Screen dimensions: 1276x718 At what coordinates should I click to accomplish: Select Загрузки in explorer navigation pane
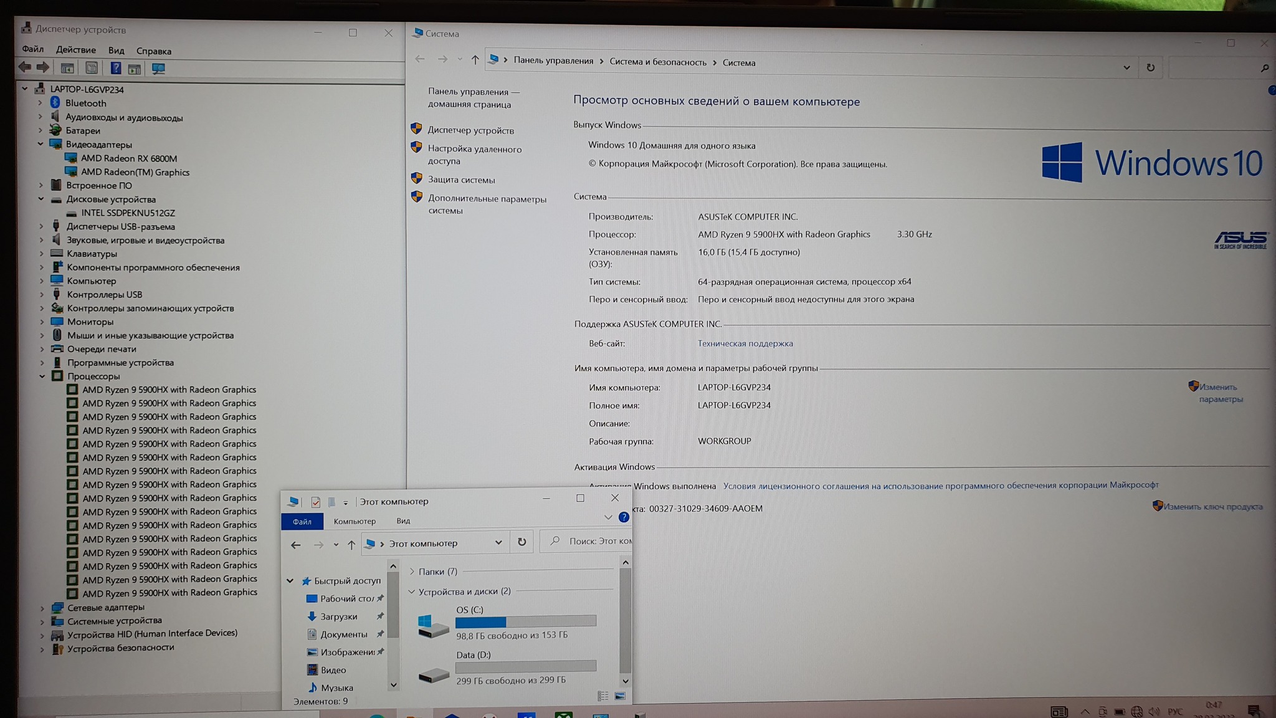(338, 616)
